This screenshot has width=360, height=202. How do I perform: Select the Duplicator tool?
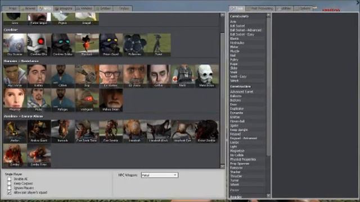pyautogui.click(x=247, y=108)
